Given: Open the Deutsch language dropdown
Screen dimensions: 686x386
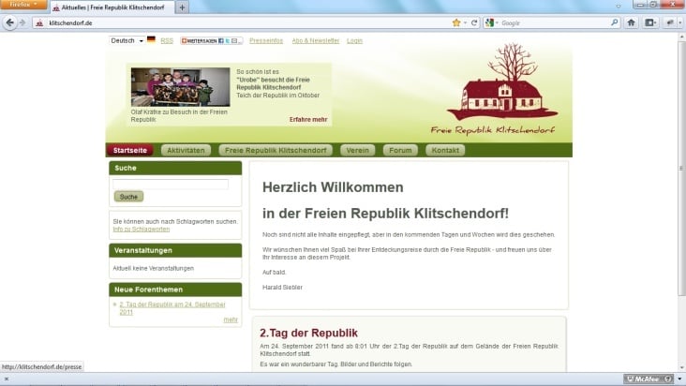Looking at the screenshot, I should (x=127, y=40).
